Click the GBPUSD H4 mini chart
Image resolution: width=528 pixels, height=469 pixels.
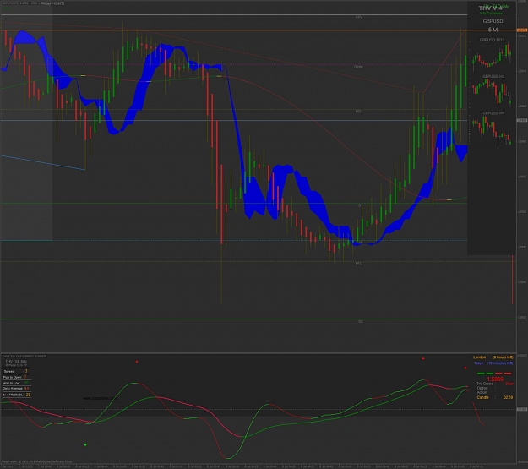click(492, 128)
